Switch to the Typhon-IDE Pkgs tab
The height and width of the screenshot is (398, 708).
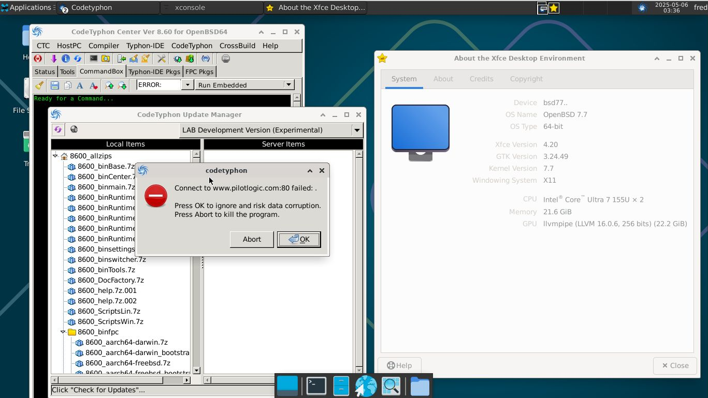[x=154, y=72]
